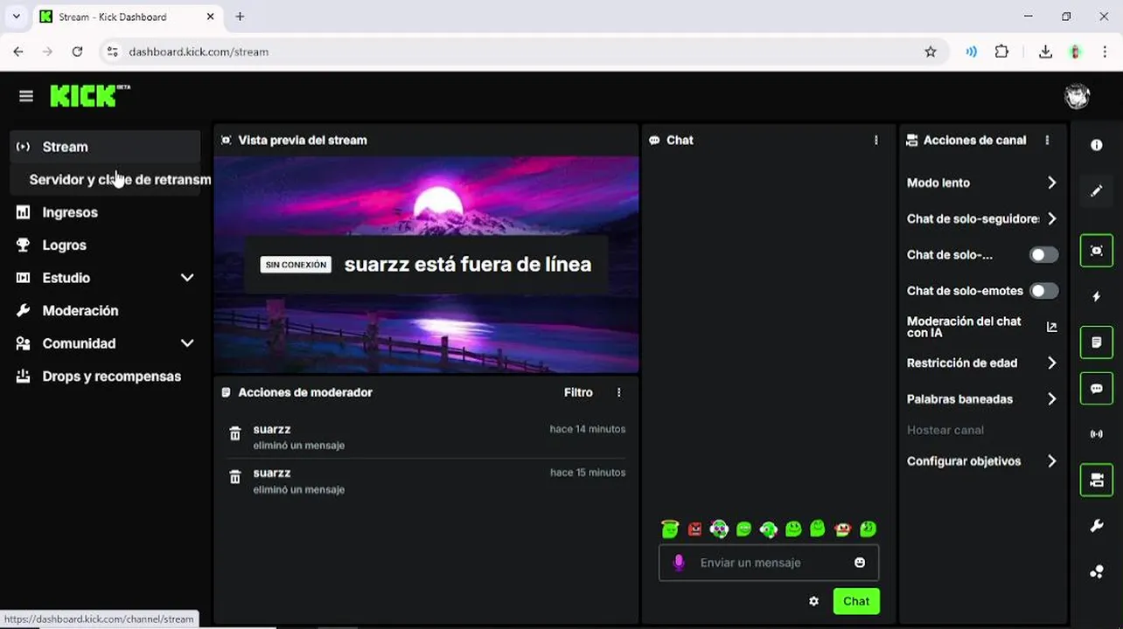
Task: Expand the Comunidad sidebar section
Action: [187, 343]
